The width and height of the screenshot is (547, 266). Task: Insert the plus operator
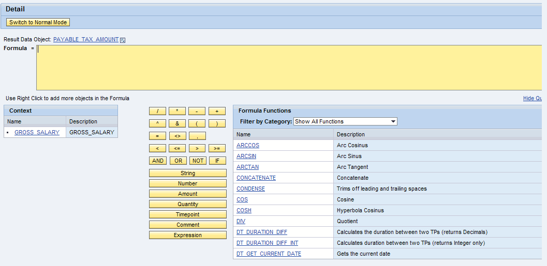[217, 111]
